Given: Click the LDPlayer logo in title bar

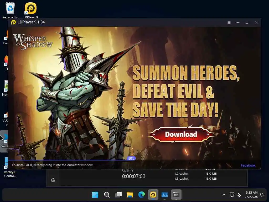Looking at the screenshot, I should pos(13,22).
